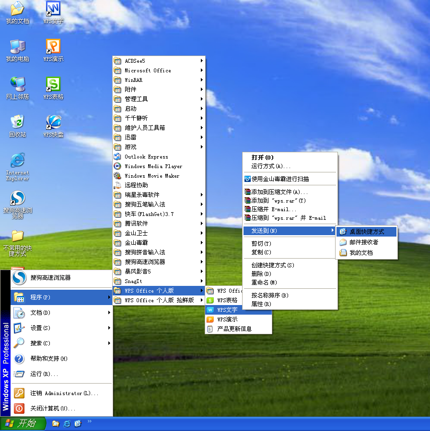The width and height of the screenshot is (430, 431).
Task: Click WPS表格 in the WPS submenu
Action: click(x=224, y=300)
